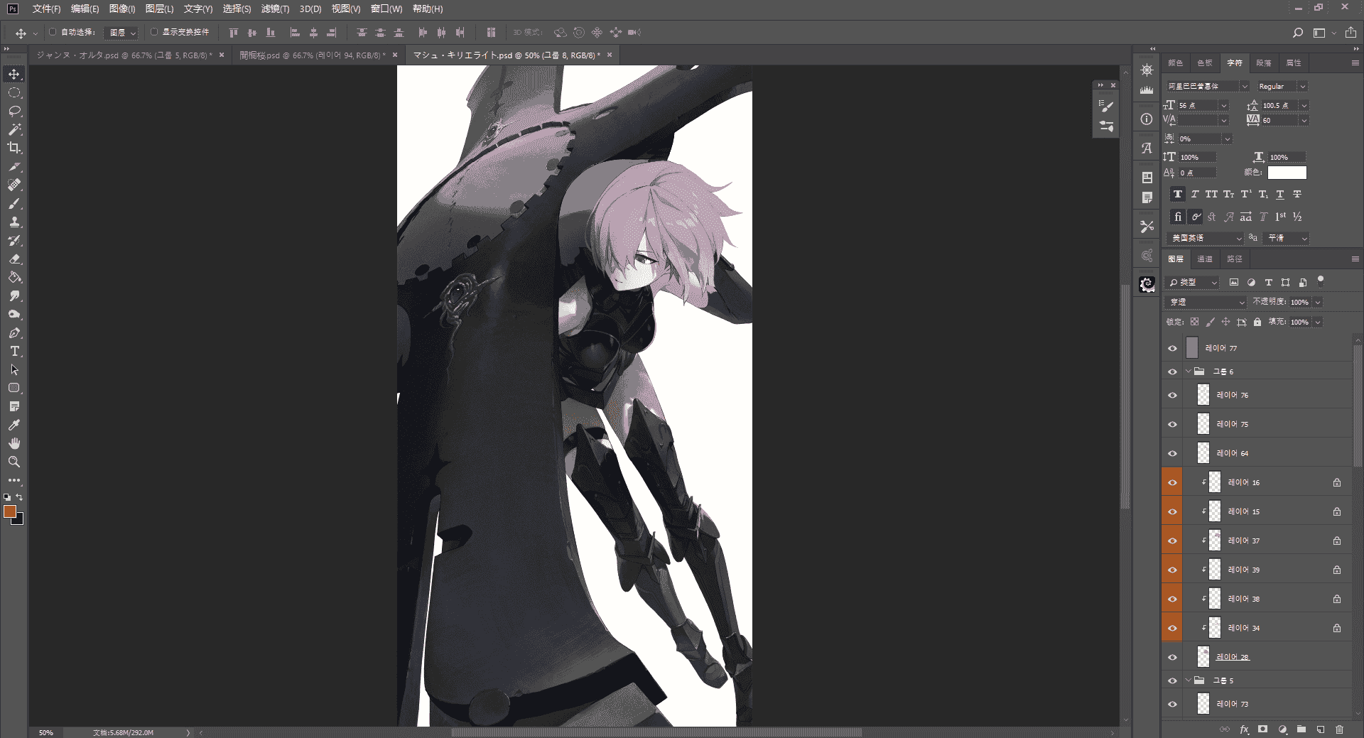Select the Hand tool
Screen dimensions: 1364x738
click(14, 443)
